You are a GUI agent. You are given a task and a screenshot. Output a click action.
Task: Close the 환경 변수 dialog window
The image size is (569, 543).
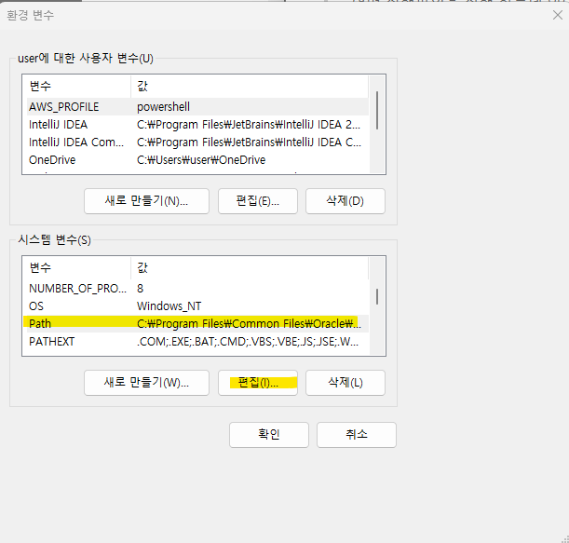point(558,15)
